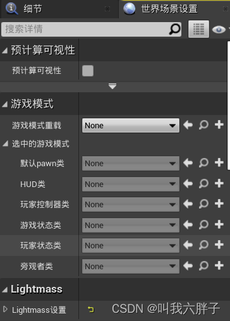Expand advanced options arrow under 预计算可视性

point(112,86)
